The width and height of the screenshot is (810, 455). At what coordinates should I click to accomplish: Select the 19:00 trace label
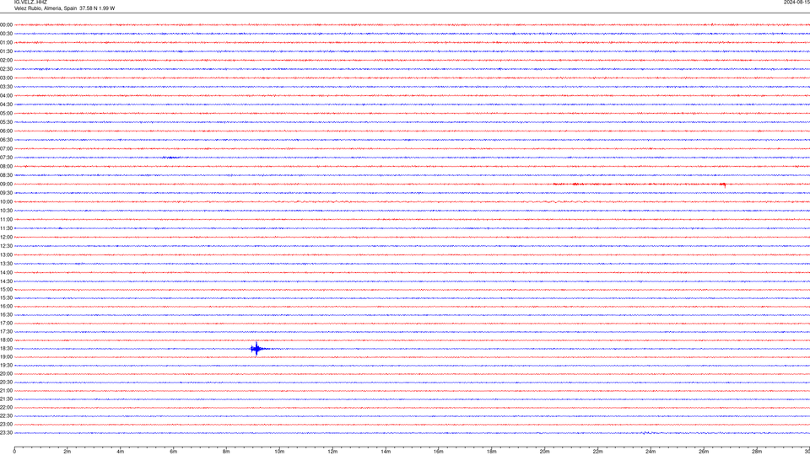(x=6, y=357)
